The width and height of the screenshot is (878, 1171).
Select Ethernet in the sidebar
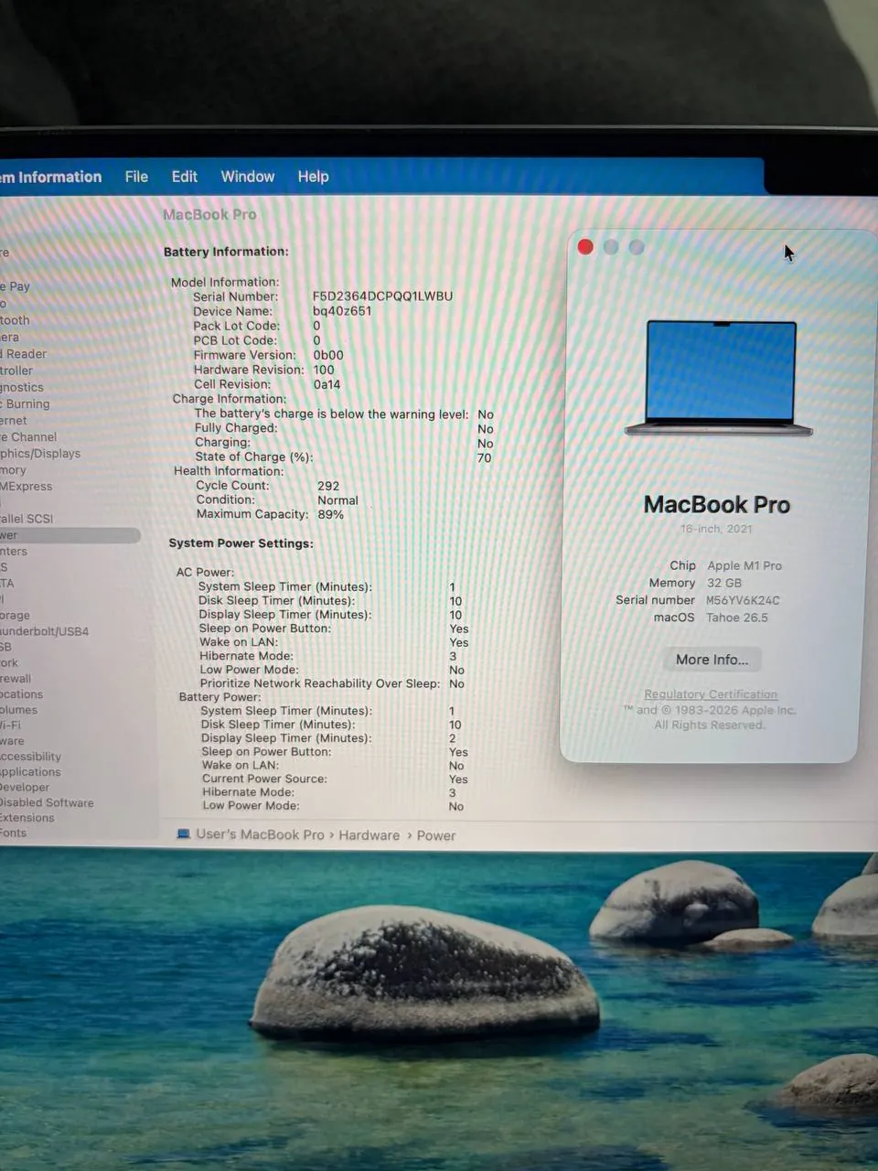[14, 421]
